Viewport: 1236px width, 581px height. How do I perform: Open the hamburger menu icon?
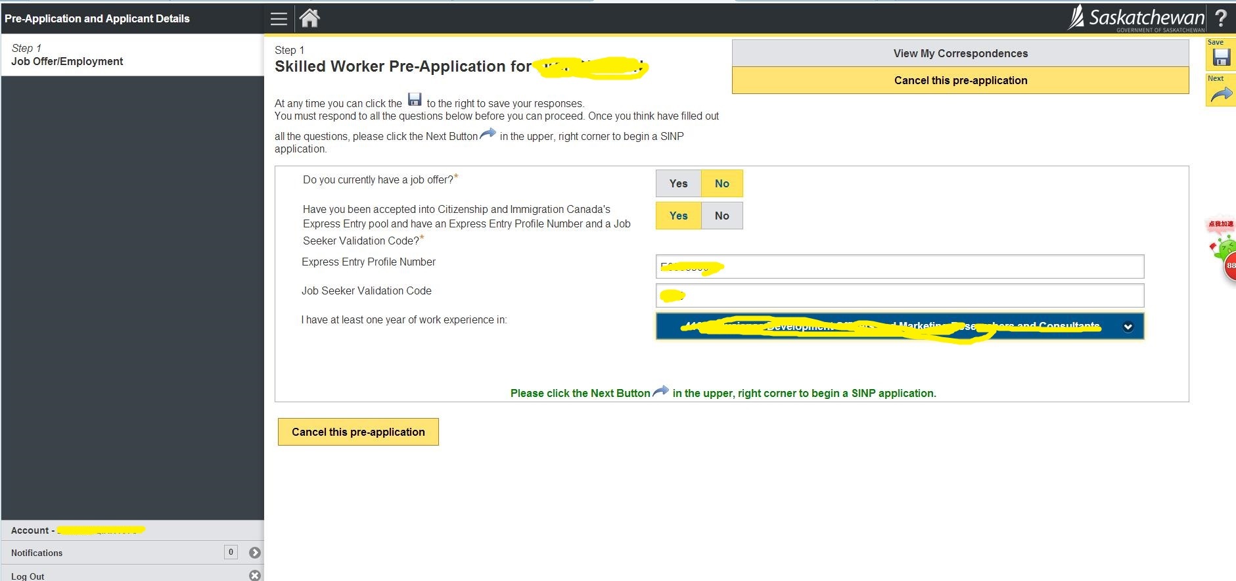[x=279, y=19]
